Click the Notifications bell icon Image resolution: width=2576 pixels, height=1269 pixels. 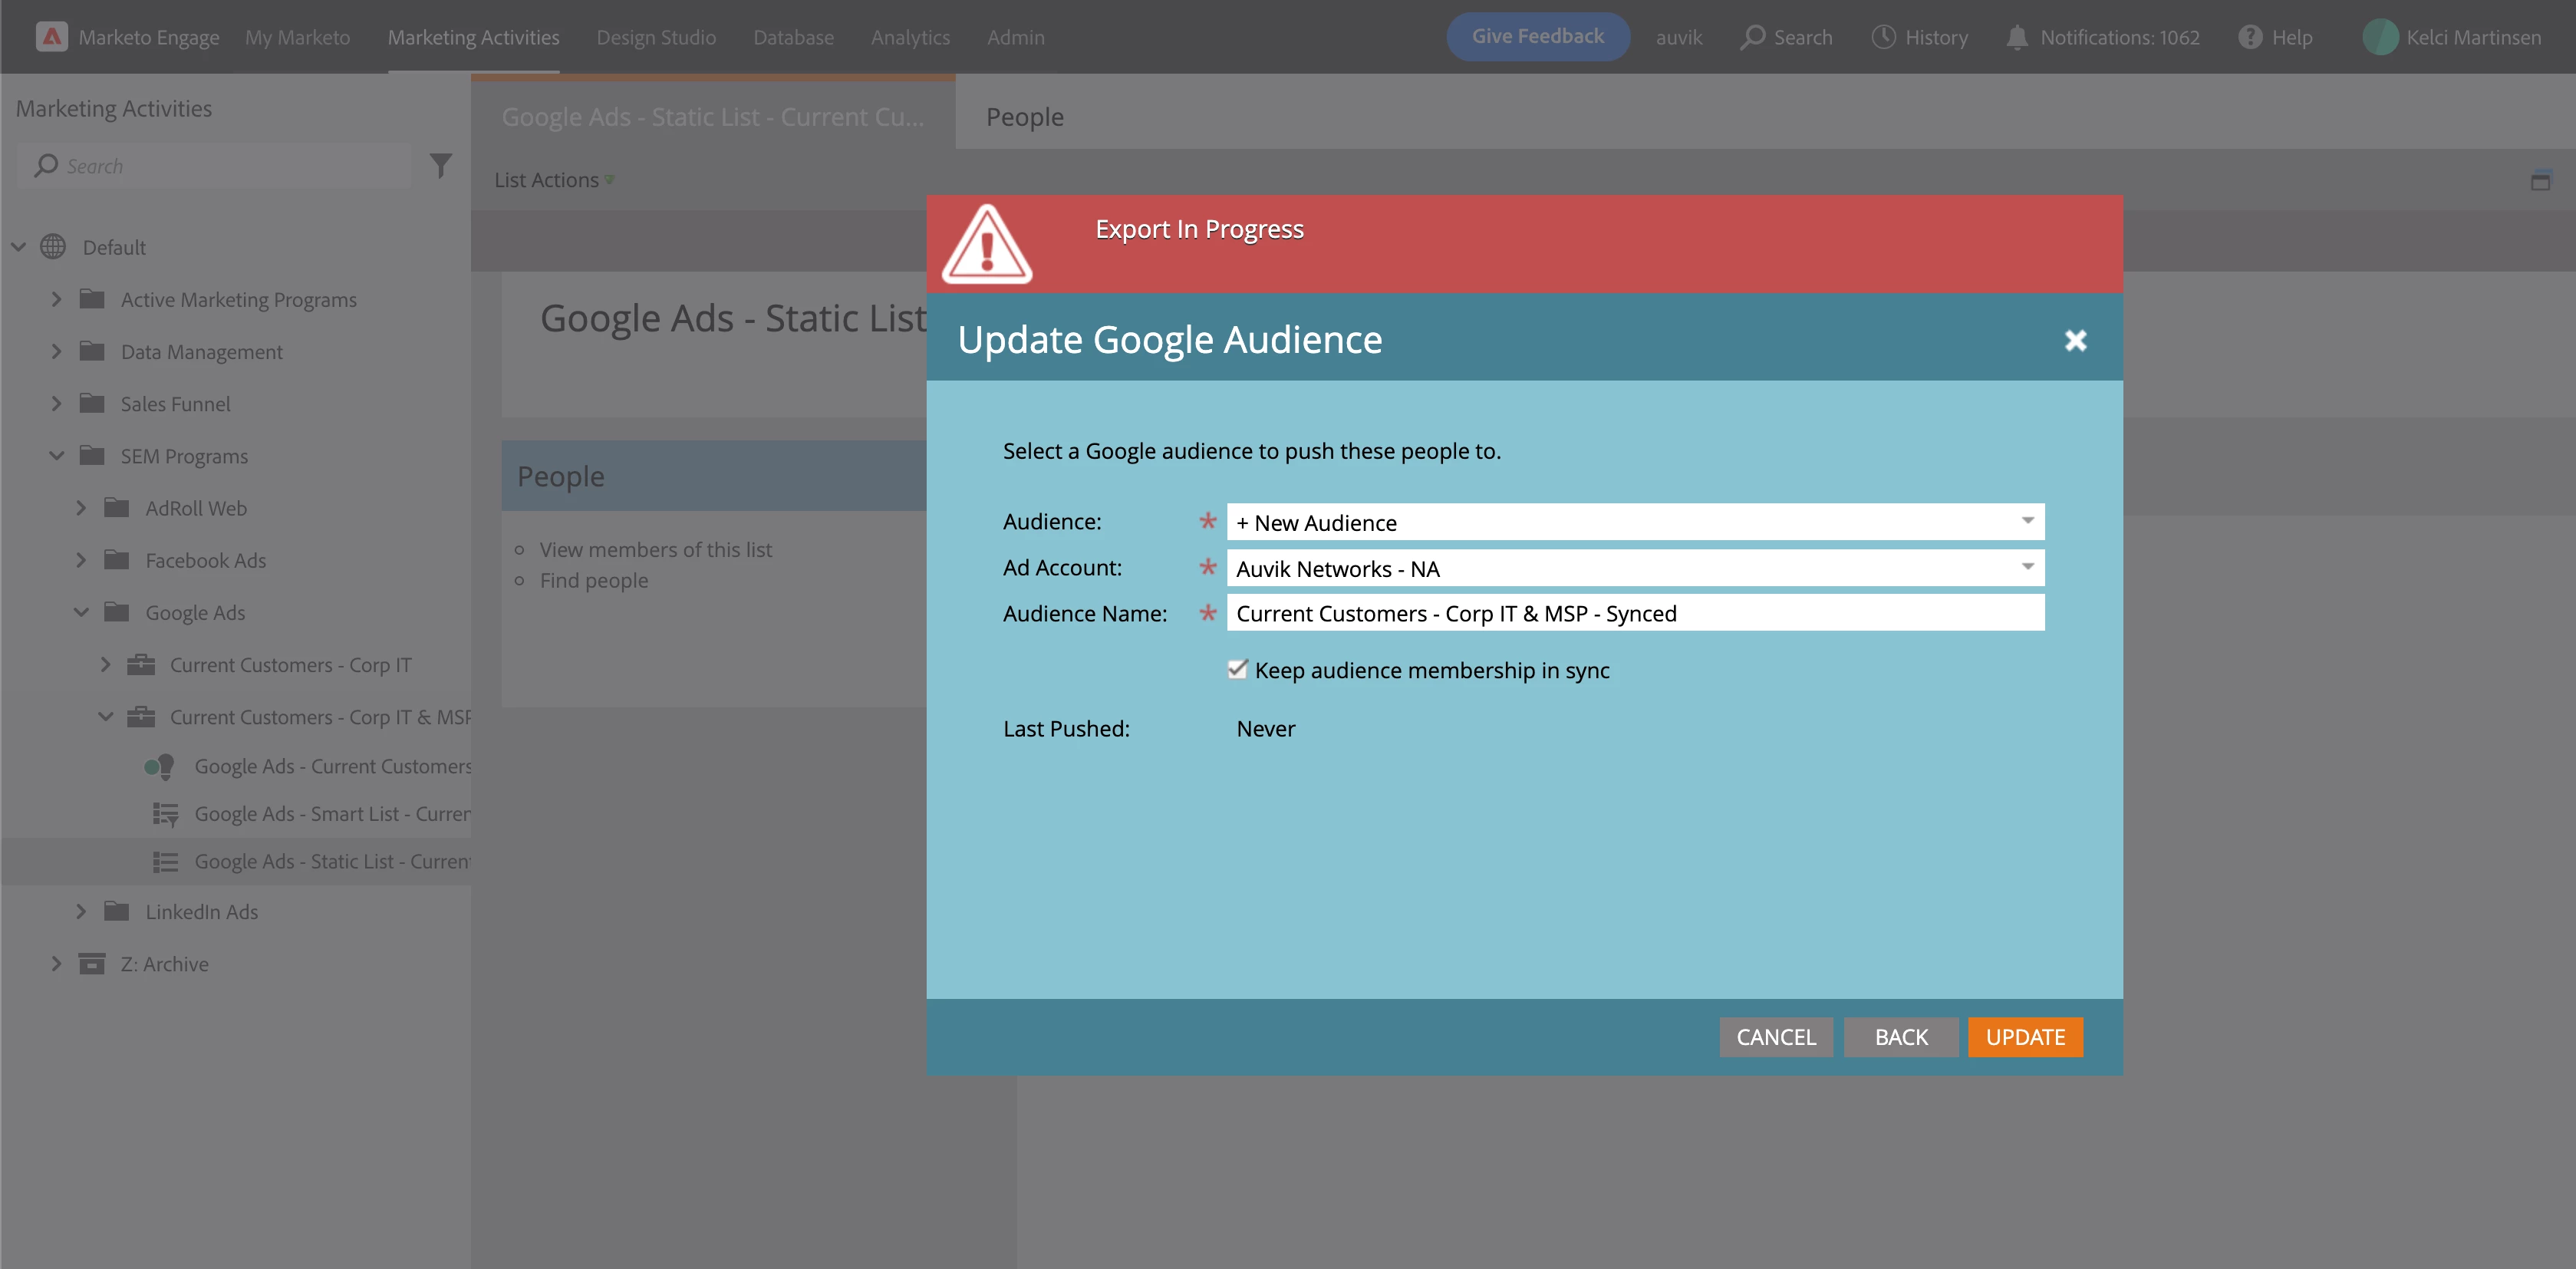click(x=2017, y=37)
